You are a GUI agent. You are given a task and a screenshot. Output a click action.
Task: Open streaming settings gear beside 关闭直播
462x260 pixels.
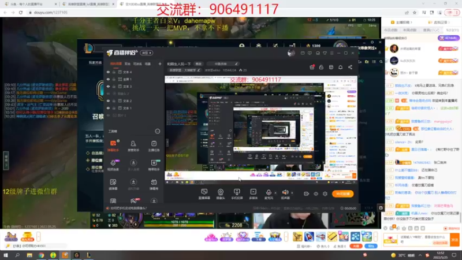(x=325, y=194)
